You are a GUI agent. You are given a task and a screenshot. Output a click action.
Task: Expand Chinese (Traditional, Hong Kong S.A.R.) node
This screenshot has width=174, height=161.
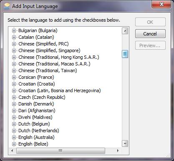pyautogui.click(x=14, y=57)
